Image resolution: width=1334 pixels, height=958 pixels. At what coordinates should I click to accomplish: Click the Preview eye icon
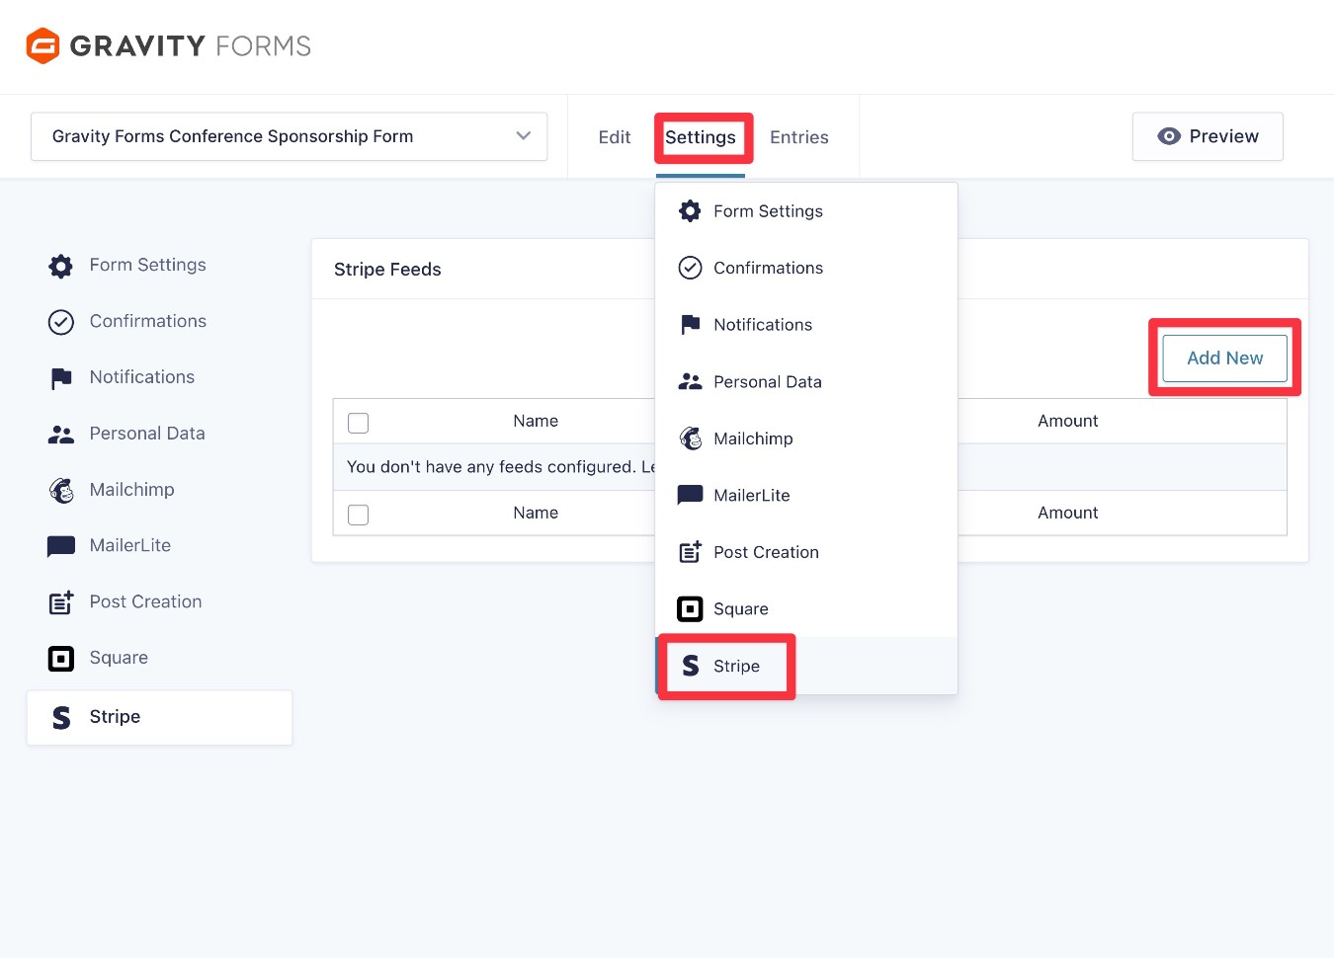1170,136
